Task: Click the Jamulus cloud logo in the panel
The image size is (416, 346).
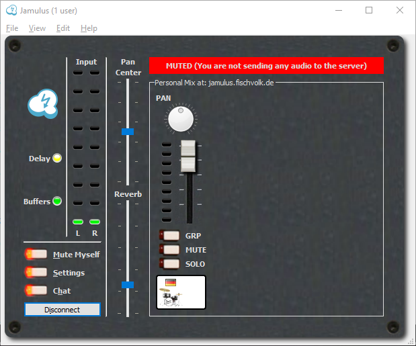Action: pyautogui.click(x=43, y=103)
